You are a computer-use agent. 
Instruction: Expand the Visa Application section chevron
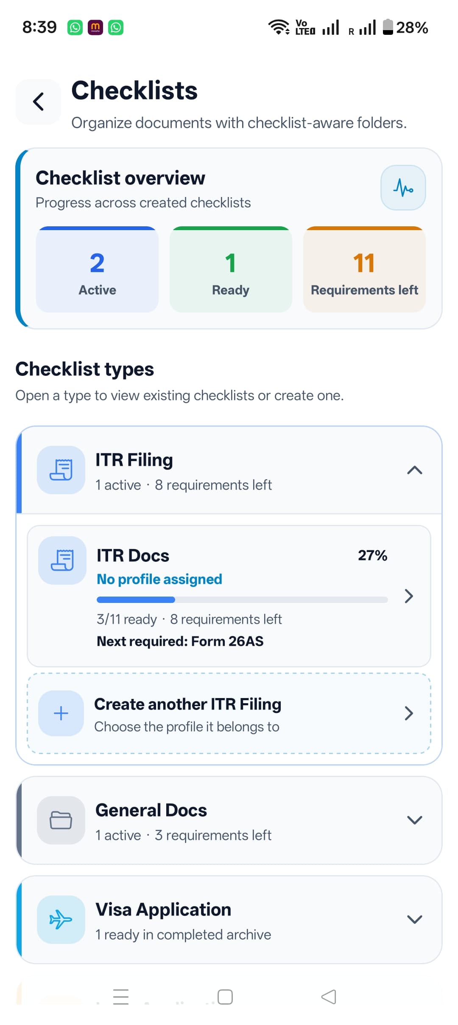point(414,919)
